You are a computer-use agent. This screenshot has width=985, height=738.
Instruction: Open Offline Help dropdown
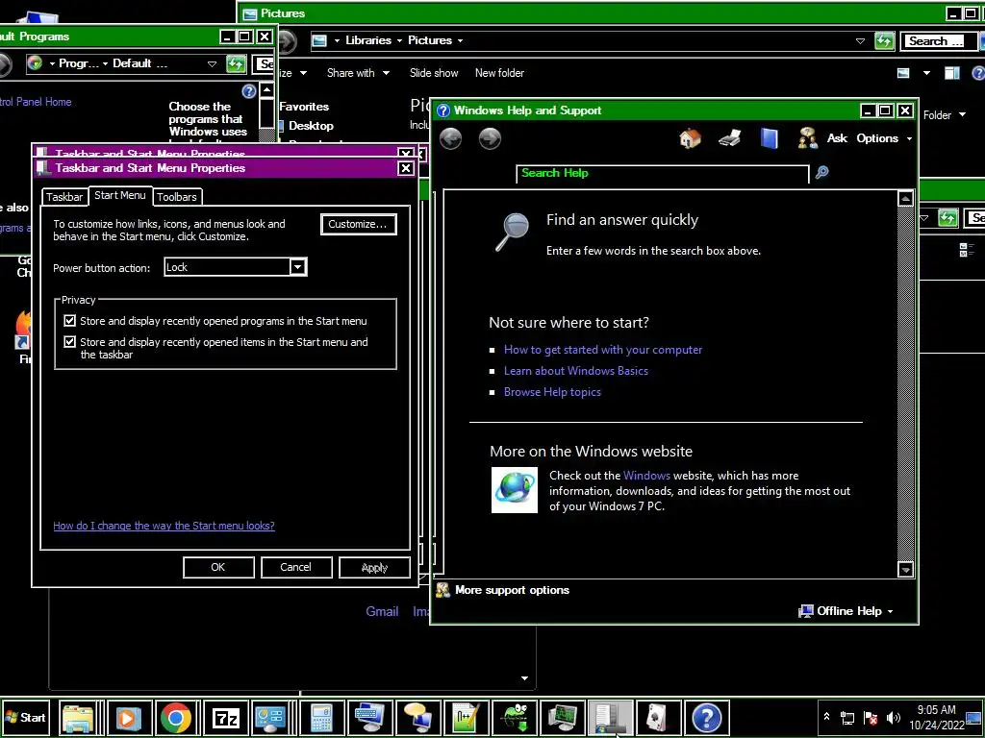[x=846, y=610]
